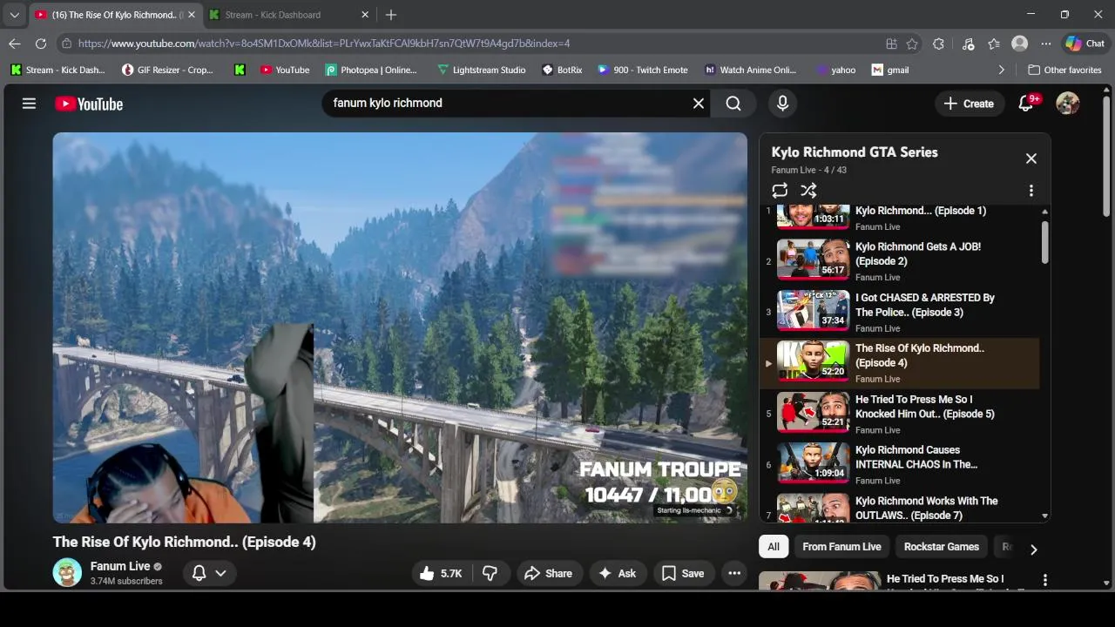The height and width of the screenshot is (627, 1115).
Task: Play Kylo Richmond Gets A JOB! (Episode 2)
Action: 900,261
